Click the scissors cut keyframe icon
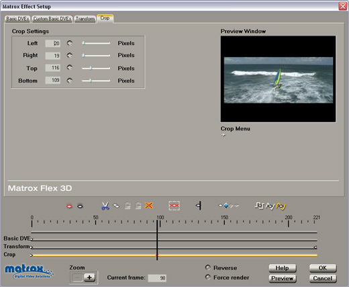The width and height of the screenshot is (349, 287). pyautogui.click(x=105, y=206)
